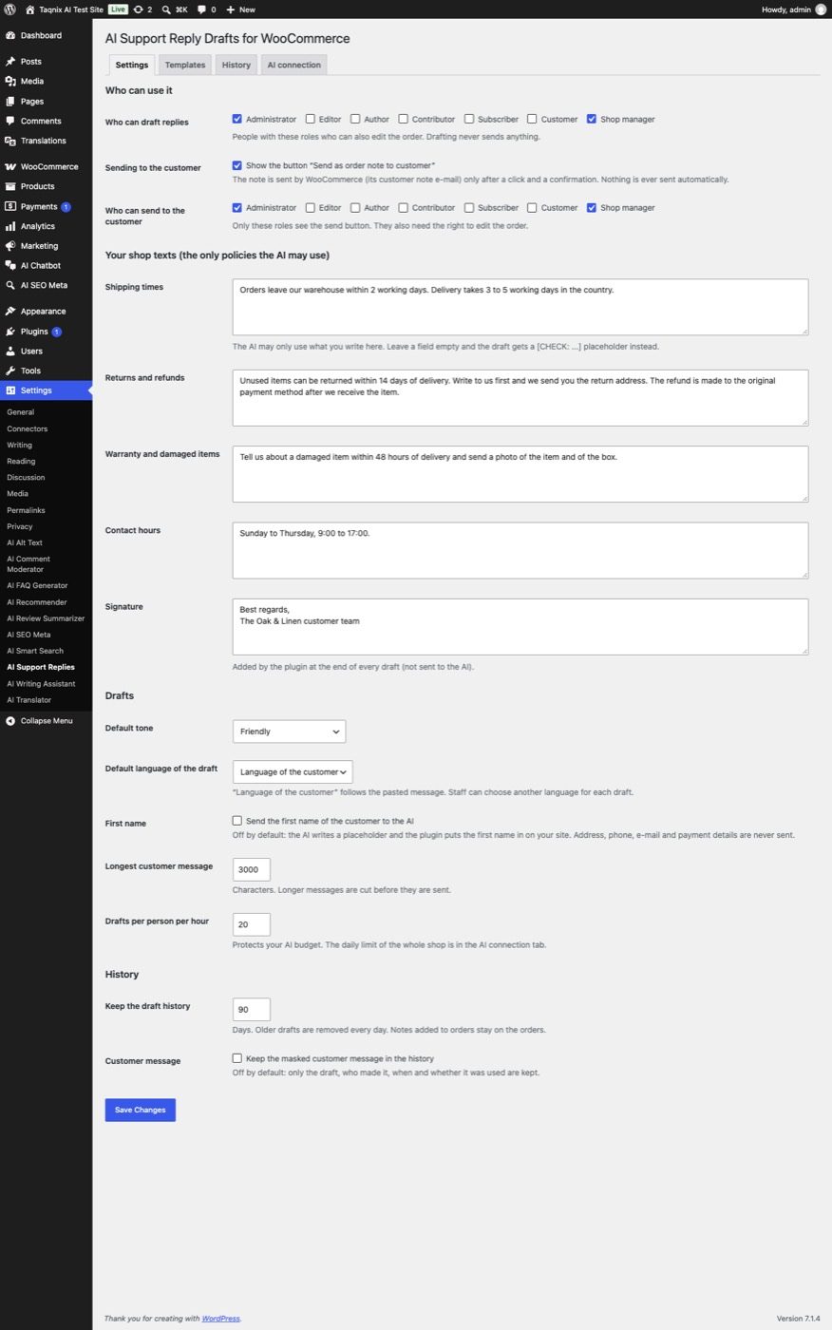Enable sending customer first name to AI

237,821
